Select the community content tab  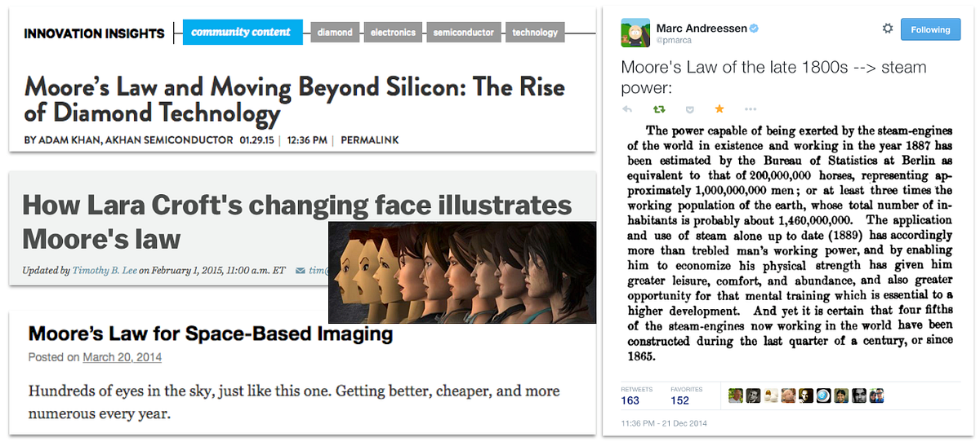[x=243, y=33]
